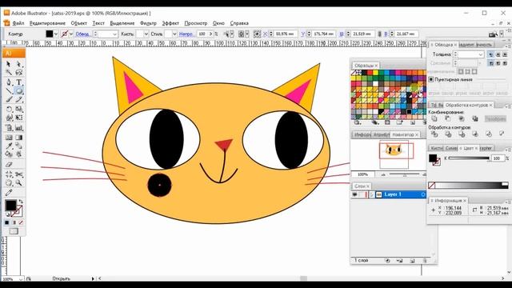Select the Ellipse tool
512x288 pixels.
click(18, 90)
